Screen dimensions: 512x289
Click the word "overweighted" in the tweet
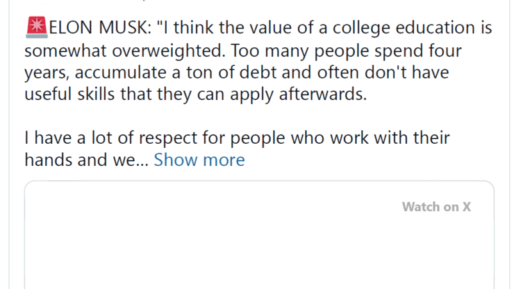169,51
